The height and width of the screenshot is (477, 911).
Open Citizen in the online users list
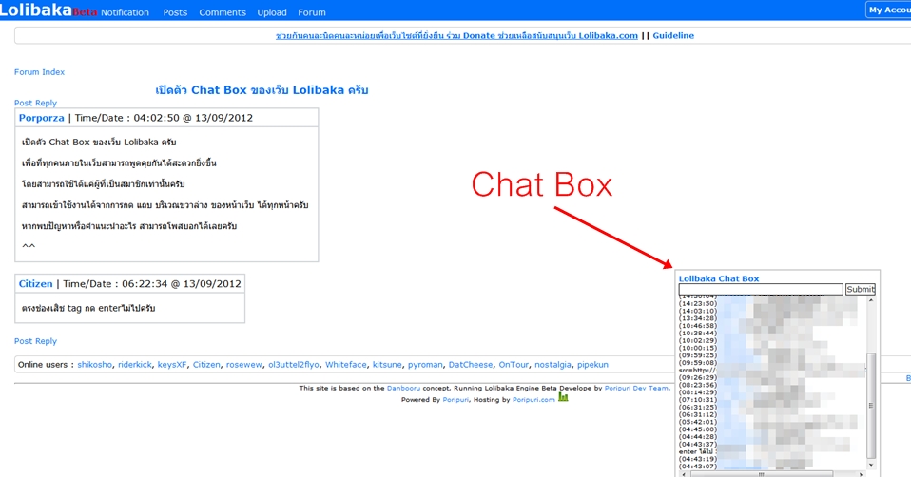(207, 365)
